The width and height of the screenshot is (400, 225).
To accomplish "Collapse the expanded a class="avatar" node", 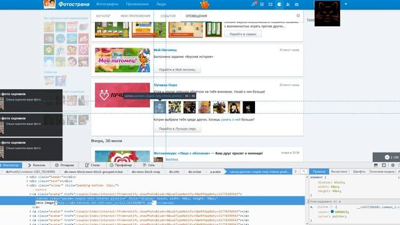I will (30, 194).
